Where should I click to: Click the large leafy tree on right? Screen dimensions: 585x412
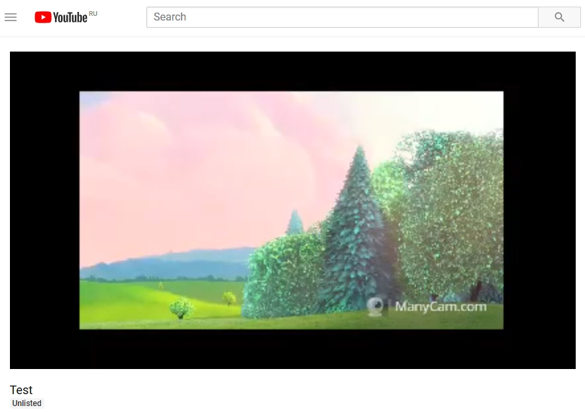click(451, 212)
